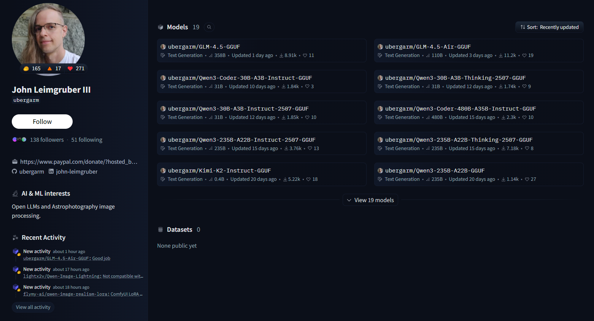Screen dimensions: 594x321
Task: Open the john-leimgruber LinkedIn link
Action: click(x=77, y=172)
